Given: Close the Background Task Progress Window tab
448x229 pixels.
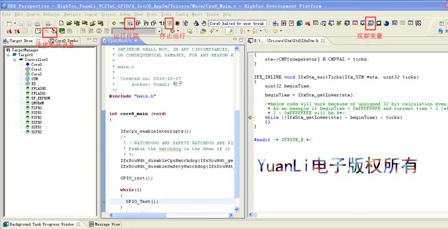Looking at the screenshot, I should pyautogui.click(x=78, y=224).
